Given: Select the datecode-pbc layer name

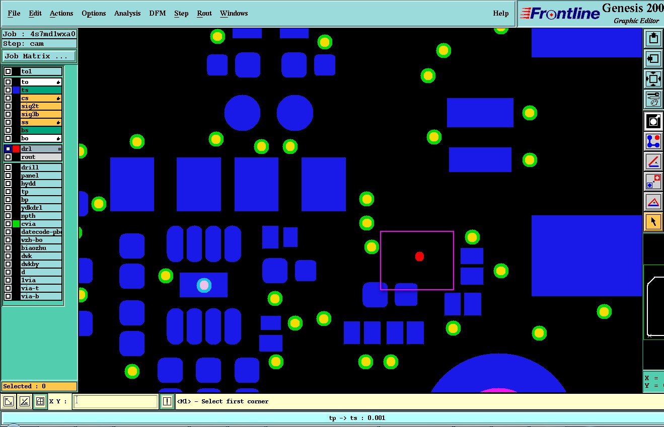Looking at the screenshot, I should tap(41, 232).
